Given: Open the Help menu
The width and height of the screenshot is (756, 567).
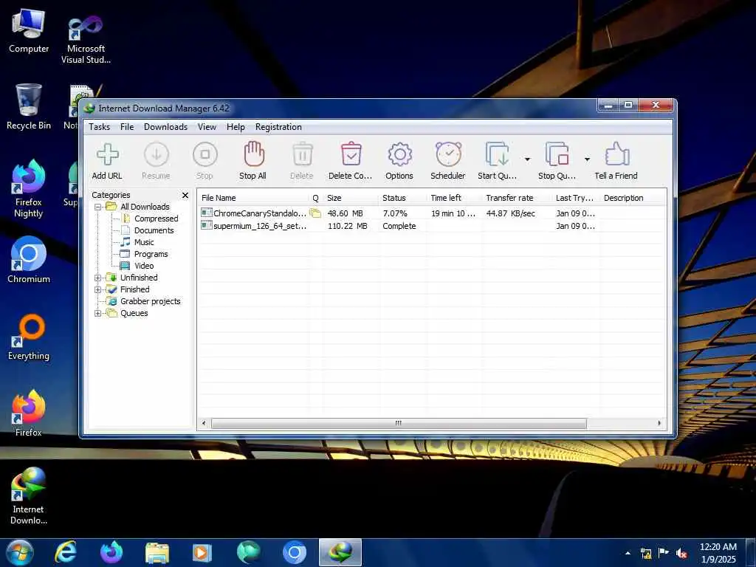Looking at the screenshot, I should [x=236, y=127].
